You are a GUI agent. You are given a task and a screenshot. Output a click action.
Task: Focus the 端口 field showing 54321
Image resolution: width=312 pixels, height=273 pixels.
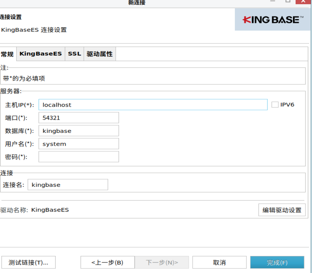(79, 117)
